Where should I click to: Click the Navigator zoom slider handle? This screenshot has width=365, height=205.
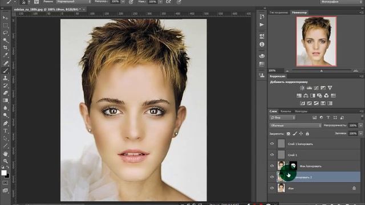[322, 71]
